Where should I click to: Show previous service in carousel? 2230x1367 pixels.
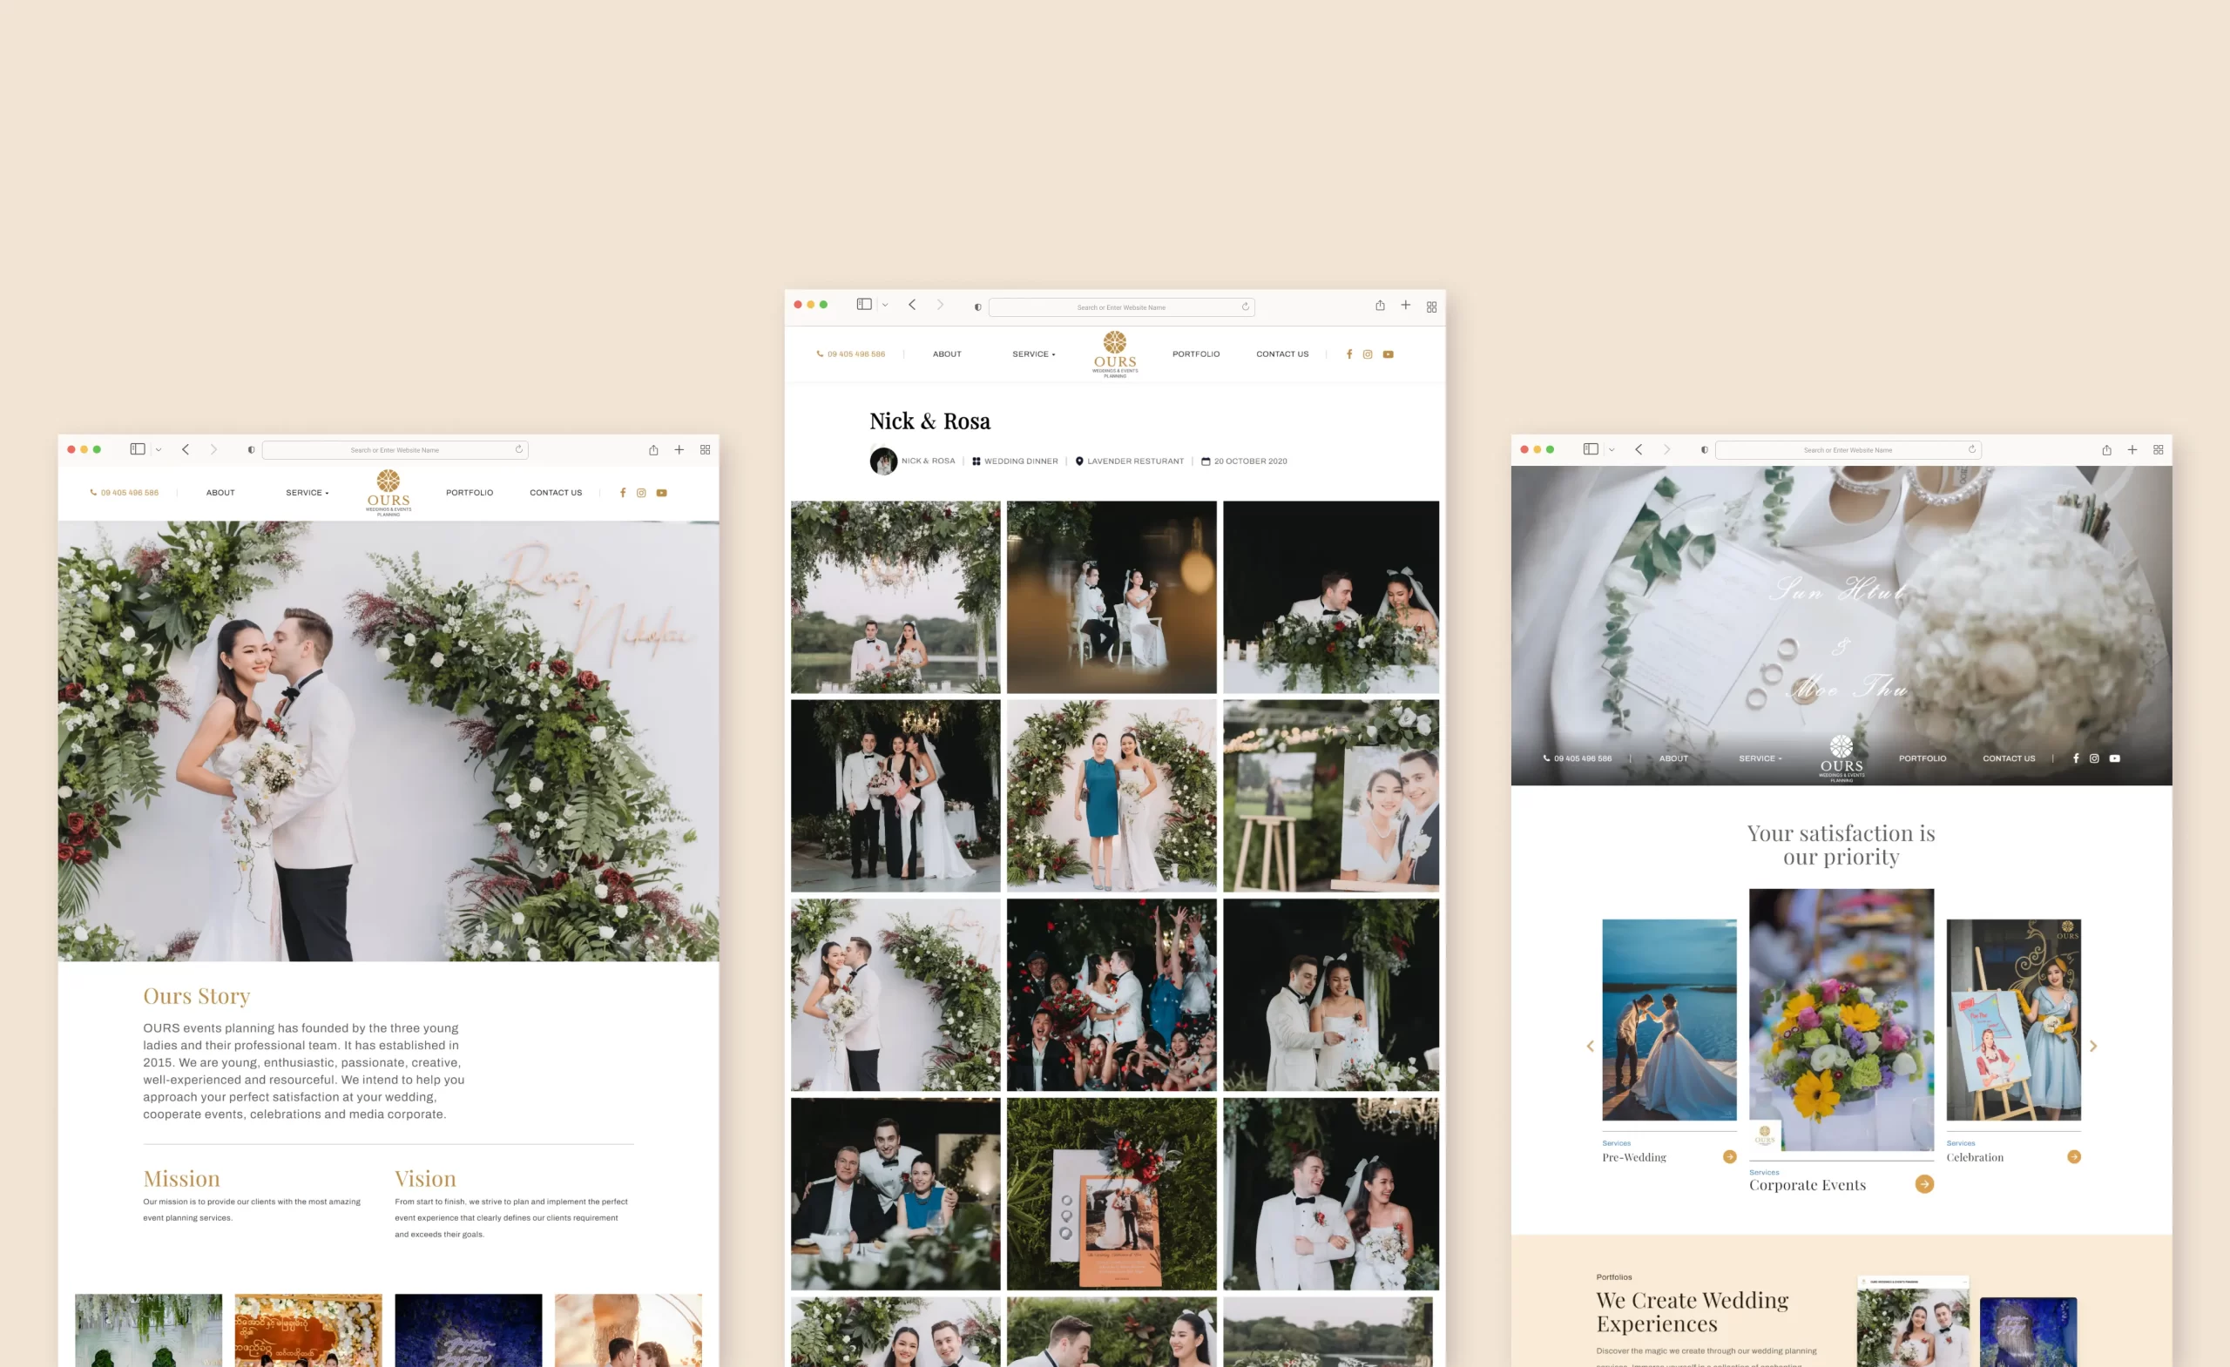(1590, 1047)
